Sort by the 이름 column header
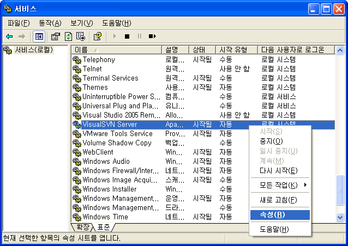 (117, 50)
